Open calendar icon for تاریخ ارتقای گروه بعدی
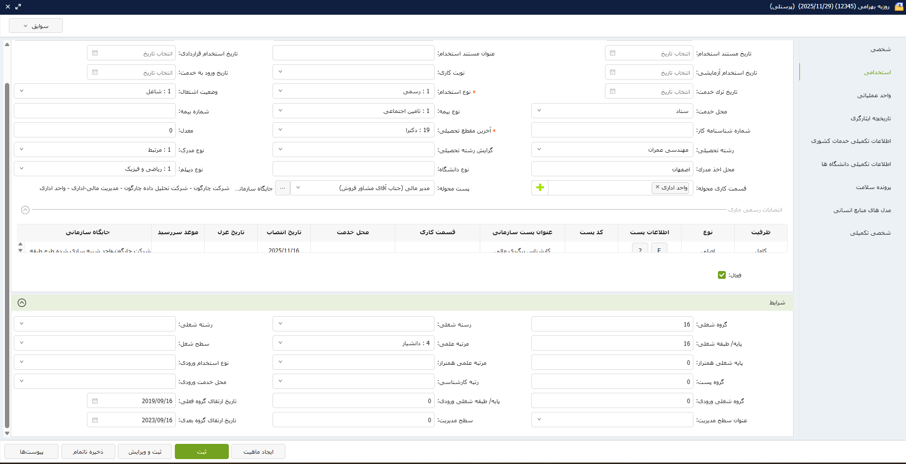The image size is (906, 464). pyautogui.click(x=95, y=420)
